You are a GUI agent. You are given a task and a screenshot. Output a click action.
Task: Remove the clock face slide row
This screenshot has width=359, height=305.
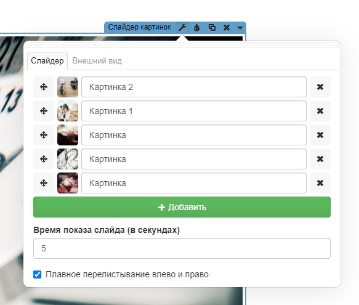pos(320,159)
